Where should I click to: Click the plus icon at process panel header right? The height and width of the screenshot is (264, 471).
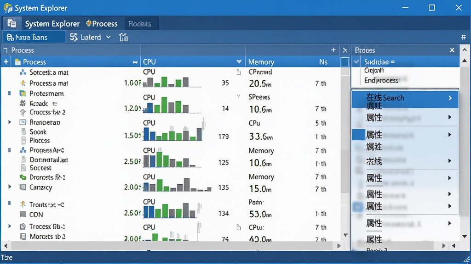click(333, 50)
